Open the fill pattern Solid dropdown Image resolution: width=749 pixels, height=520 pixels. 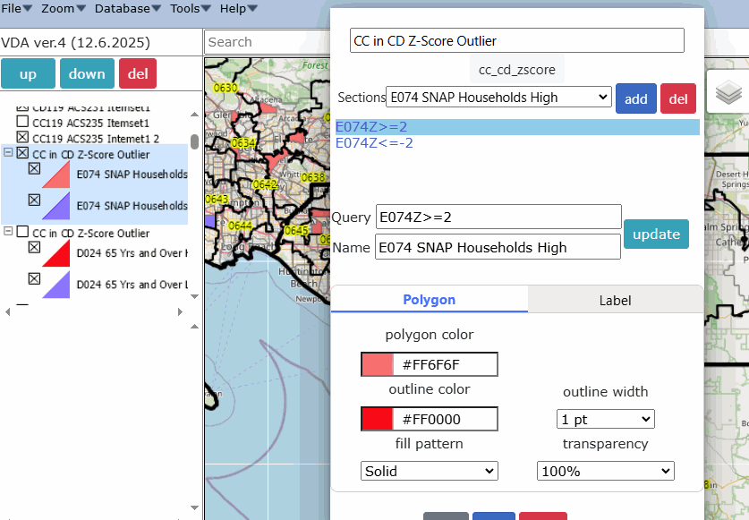[x=429, y=471]
